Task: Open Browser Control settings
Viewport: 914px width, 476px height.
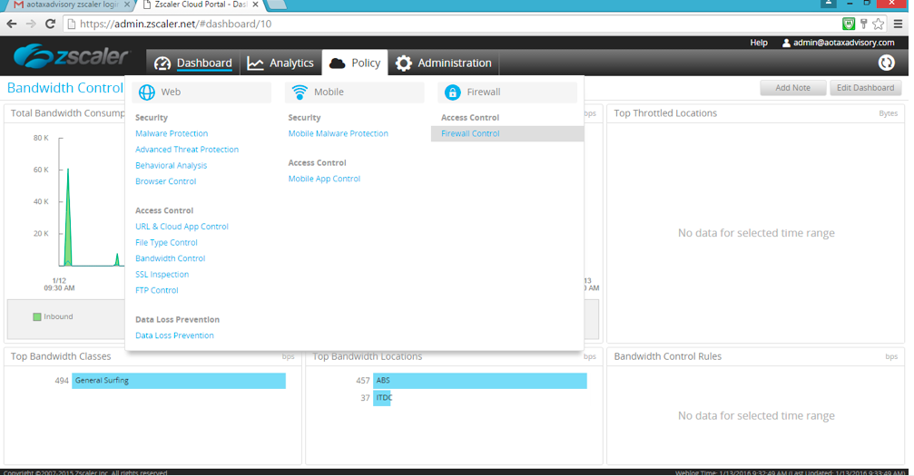Action: click(165, 181)
